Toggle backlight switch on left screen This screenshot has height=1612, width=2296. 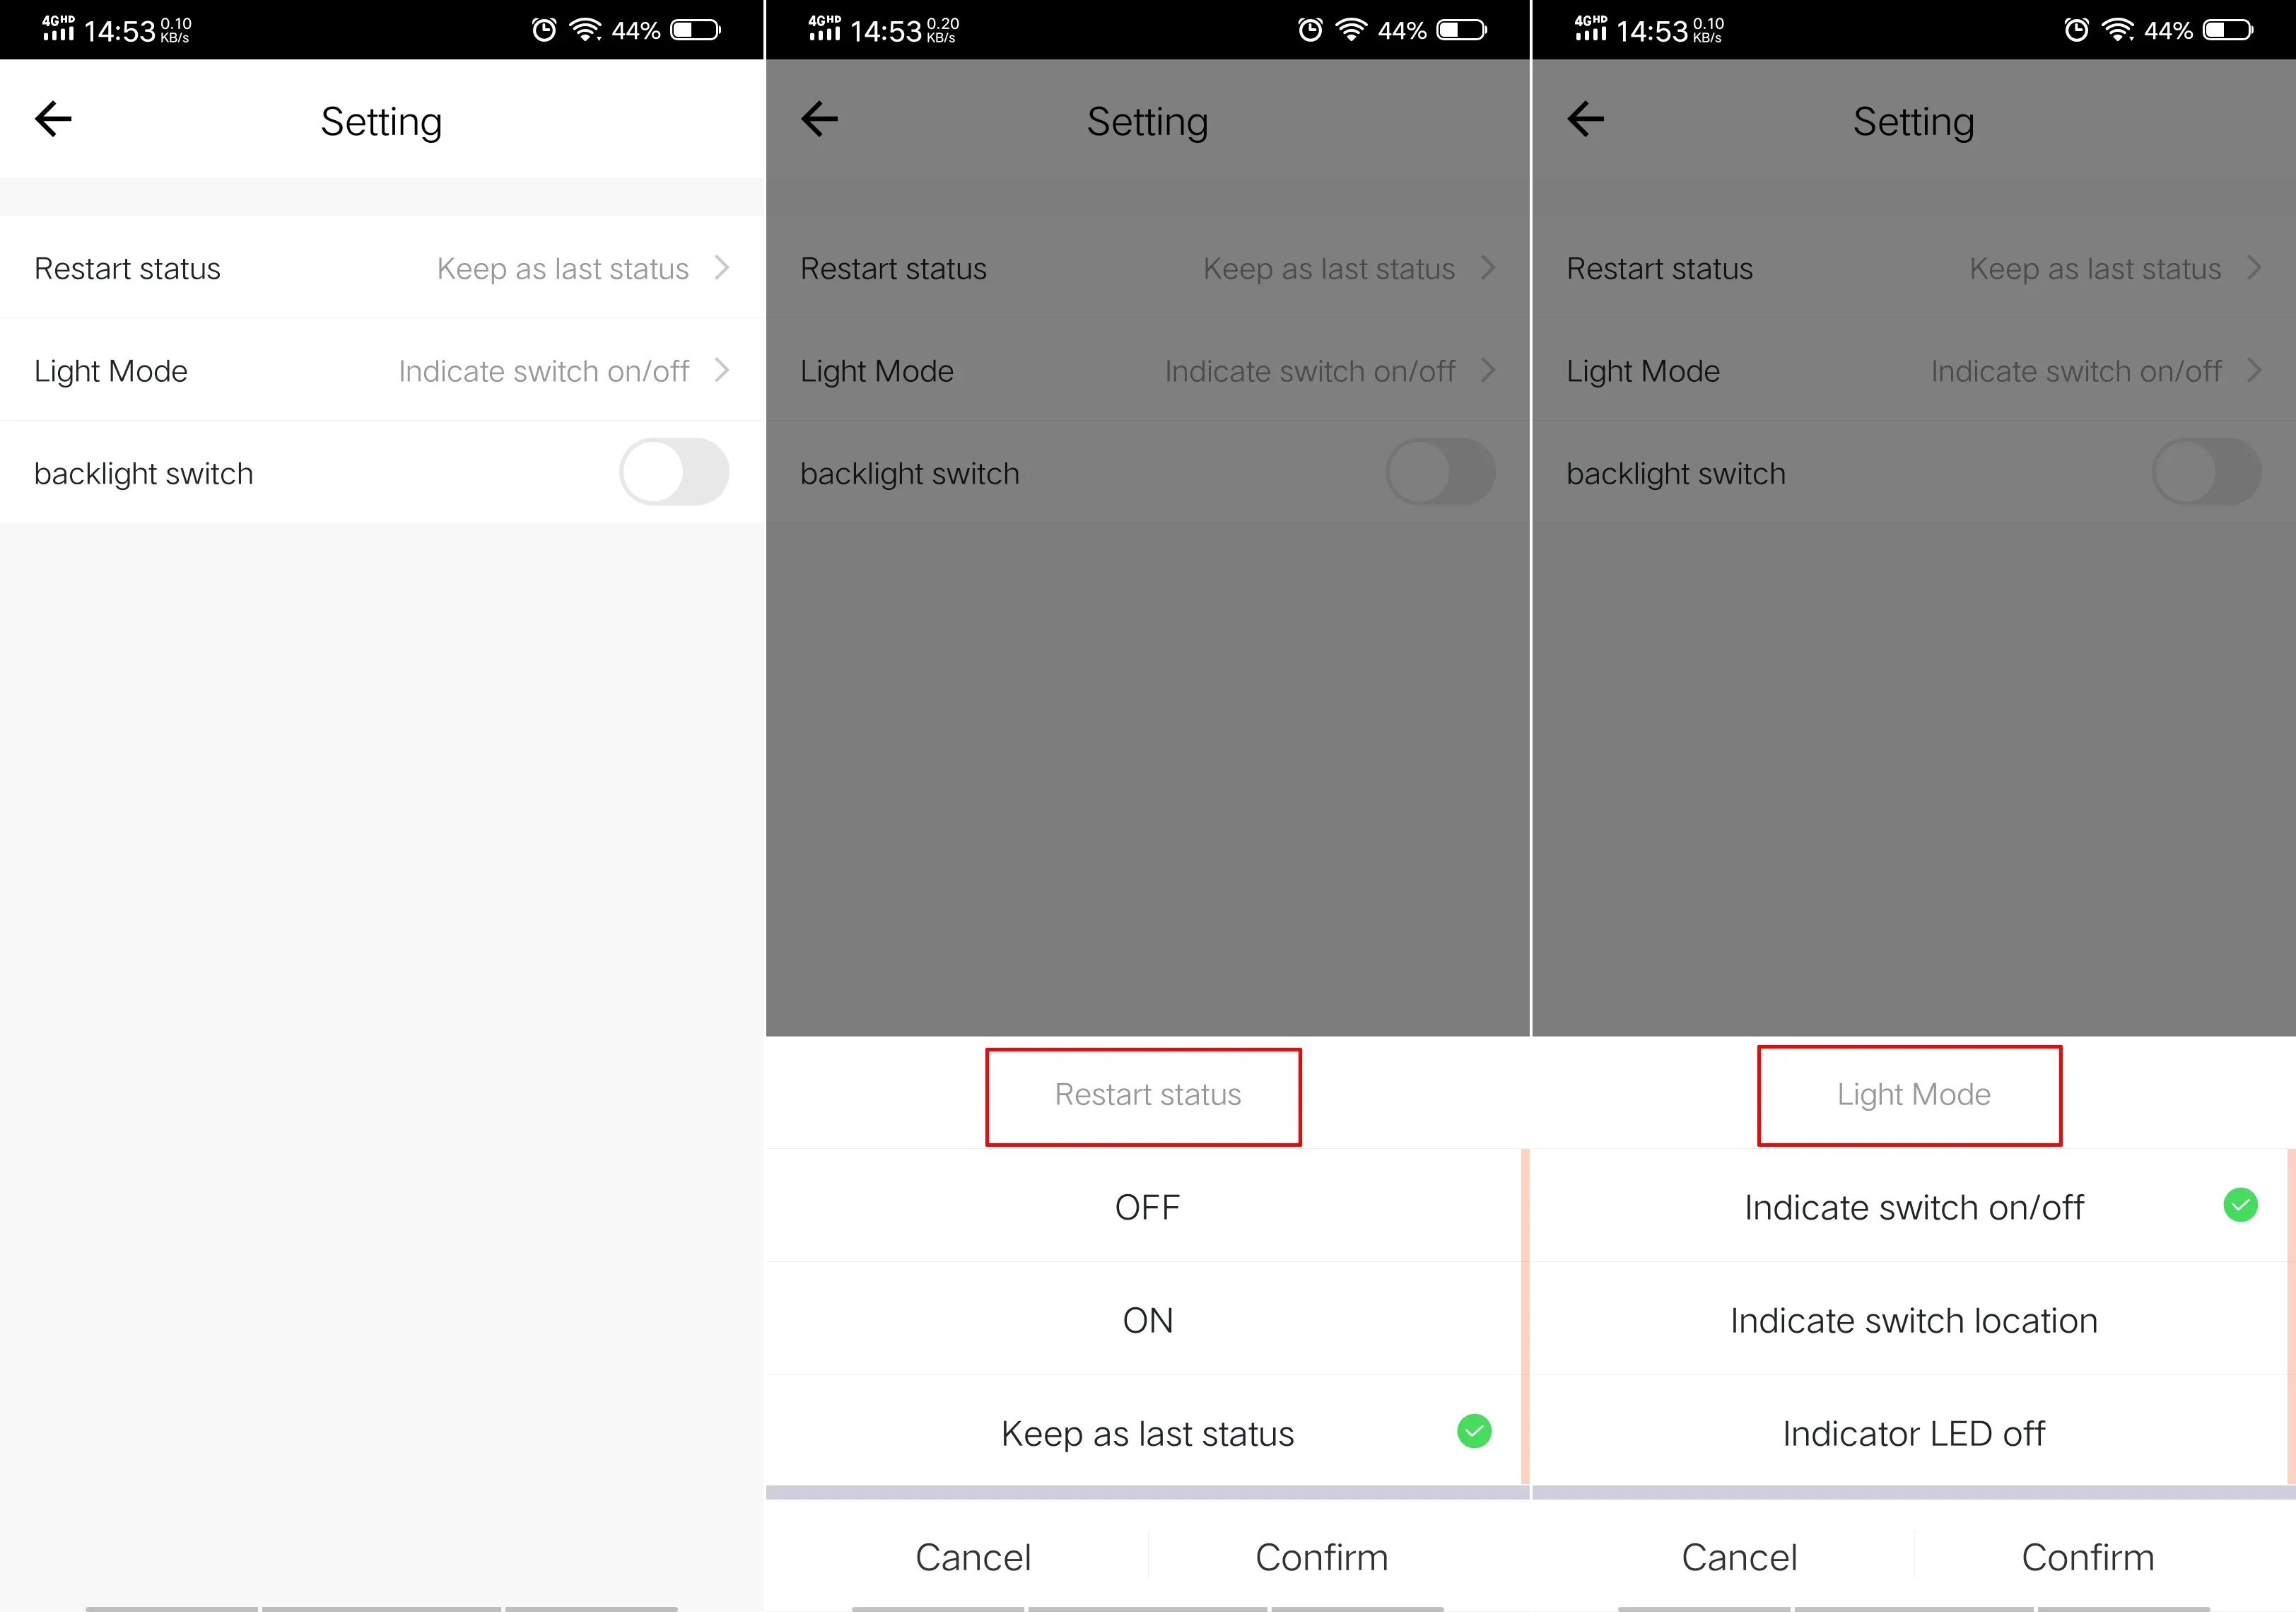coord(674,472)
